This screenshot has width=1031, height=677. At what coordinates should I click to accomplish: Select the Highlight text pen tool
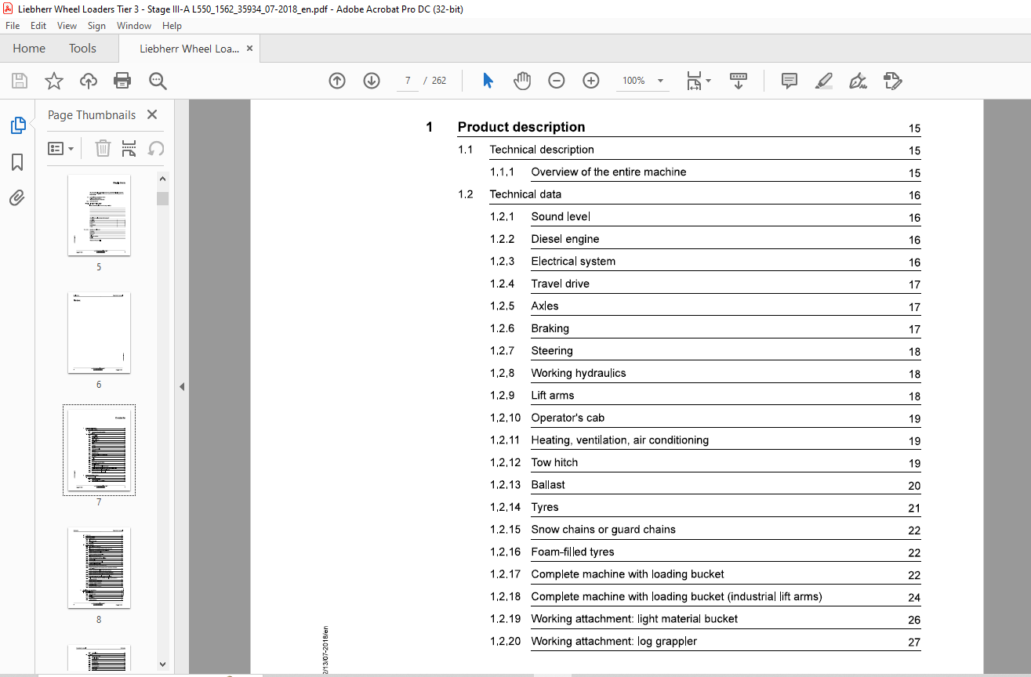(x=823, y=81)
